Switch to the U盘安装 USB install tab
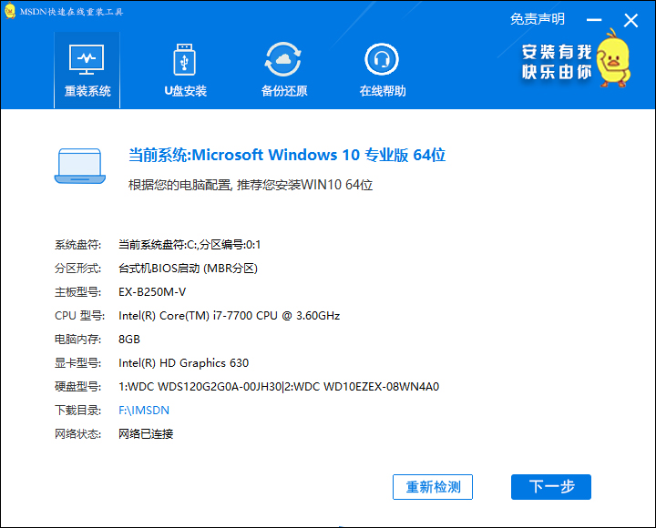The image size is (656, 528). (x=185, y=70)
